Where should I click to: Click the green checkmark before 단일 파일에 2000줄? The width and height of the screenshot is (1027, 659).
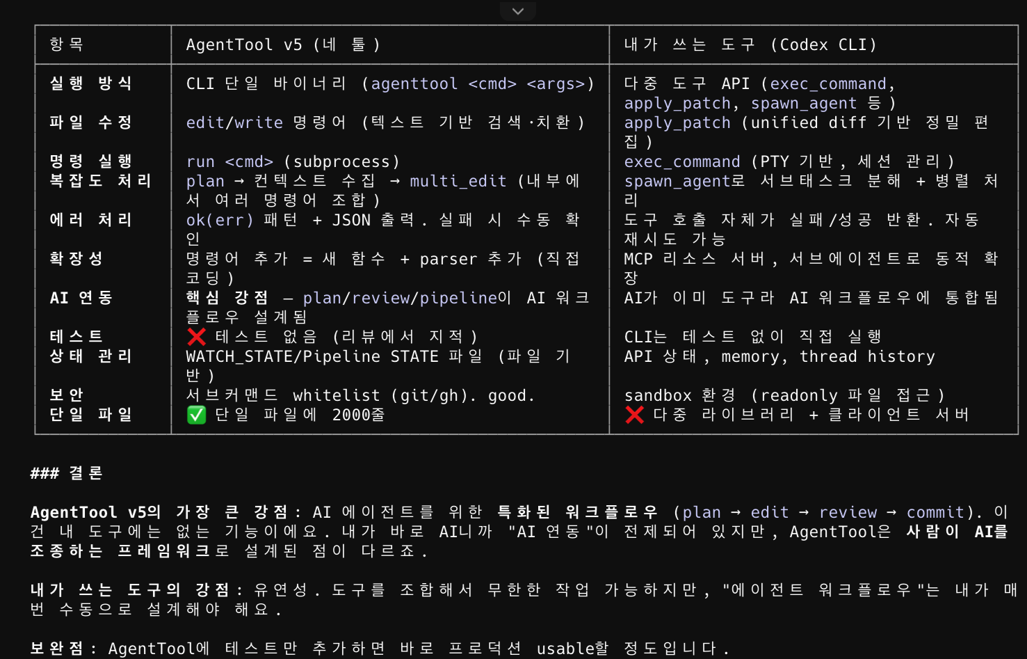point(197,415)
